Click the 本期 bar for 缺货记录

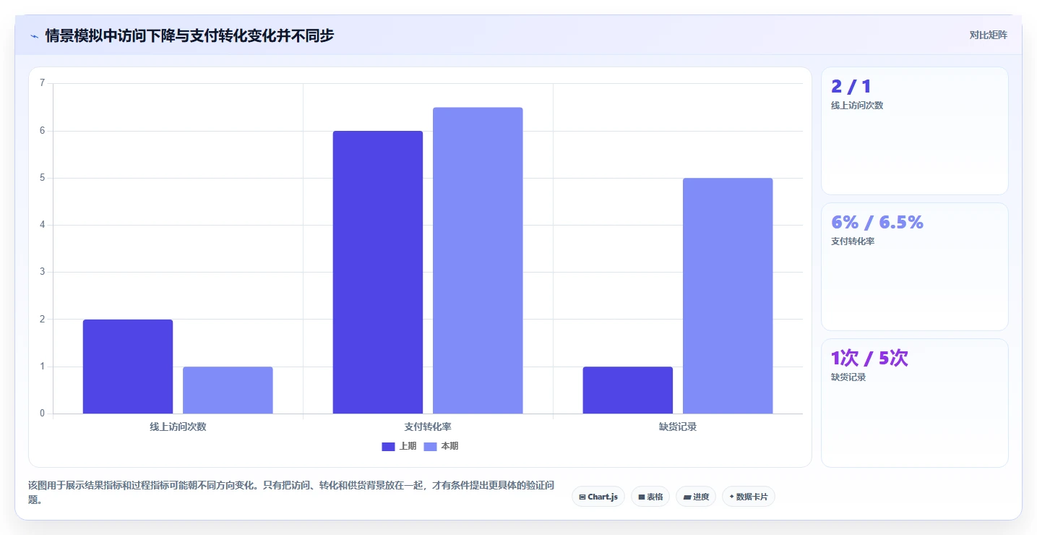click(728, 296)
